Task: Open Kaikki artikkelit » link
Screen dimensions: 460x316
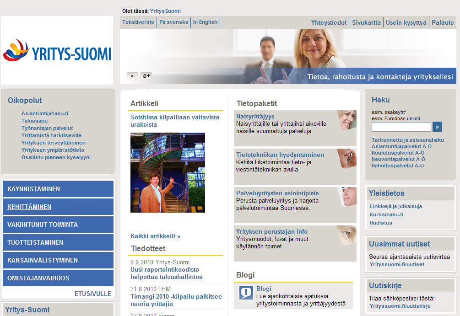Action: (155, 236)
